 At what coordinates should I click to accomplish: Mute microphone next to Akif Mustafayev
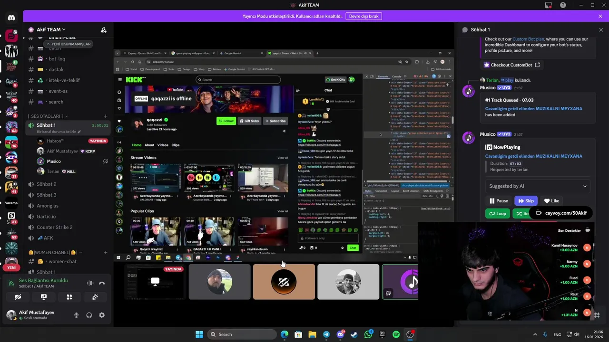click(76, 315)
